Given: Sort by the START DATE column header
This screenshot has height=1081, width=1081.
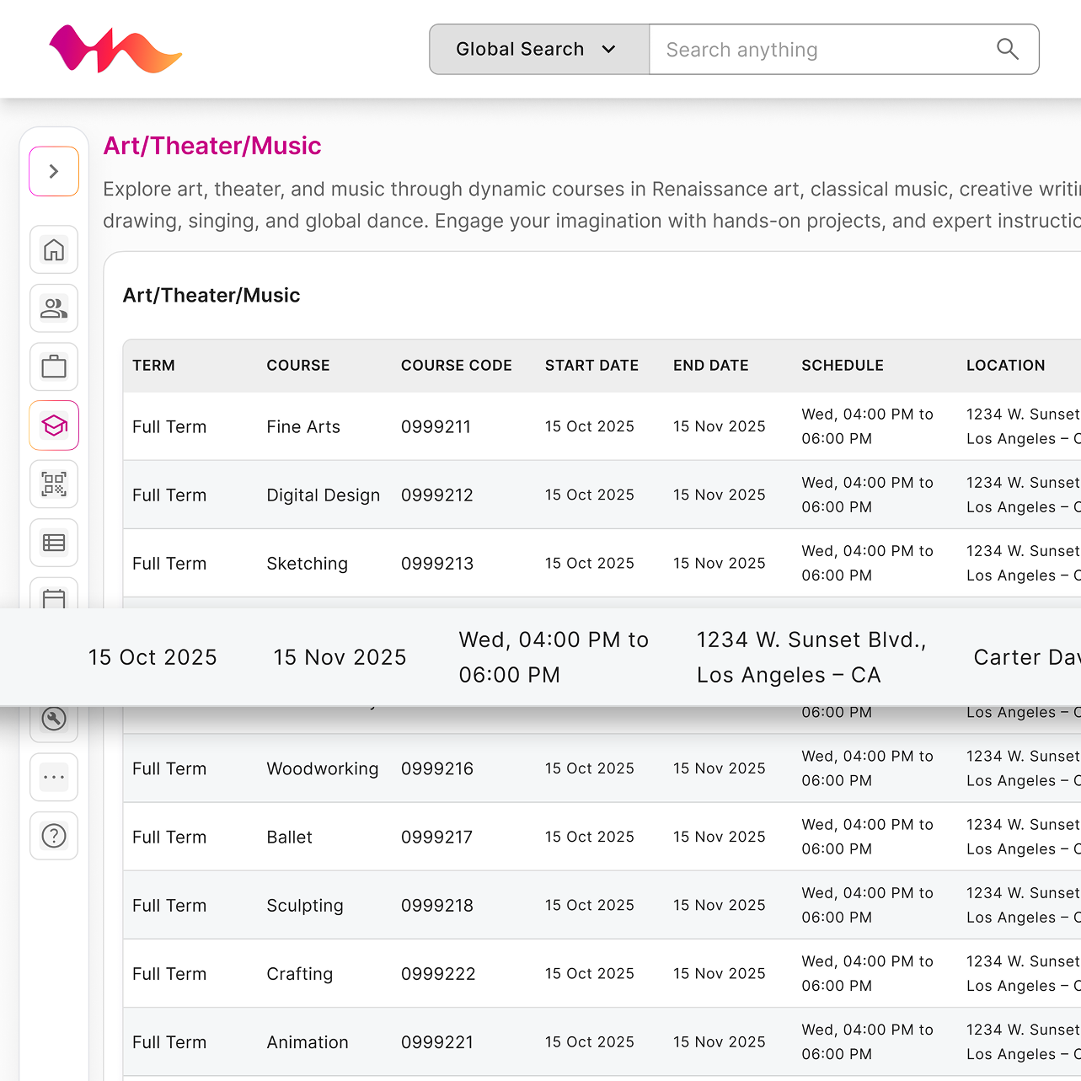Looking at the screenshot, I should click(x=591, y=366).
